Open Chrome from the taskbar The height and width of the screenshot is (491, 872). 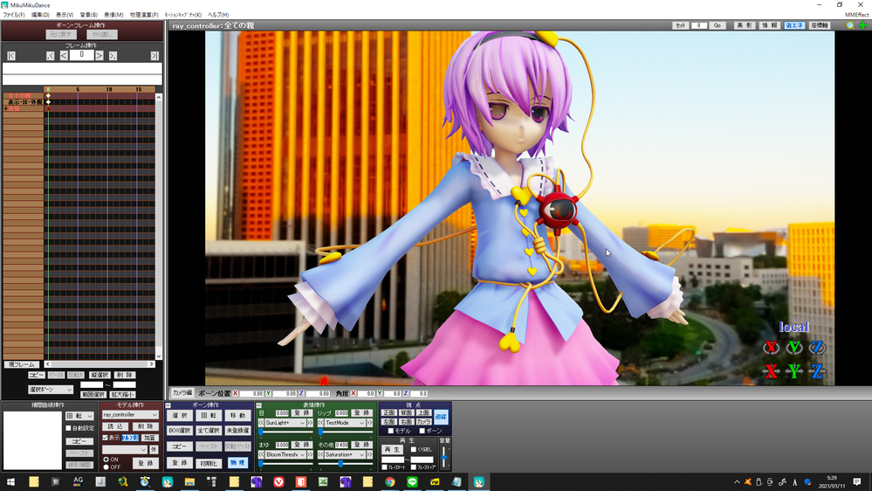[390, 481]
